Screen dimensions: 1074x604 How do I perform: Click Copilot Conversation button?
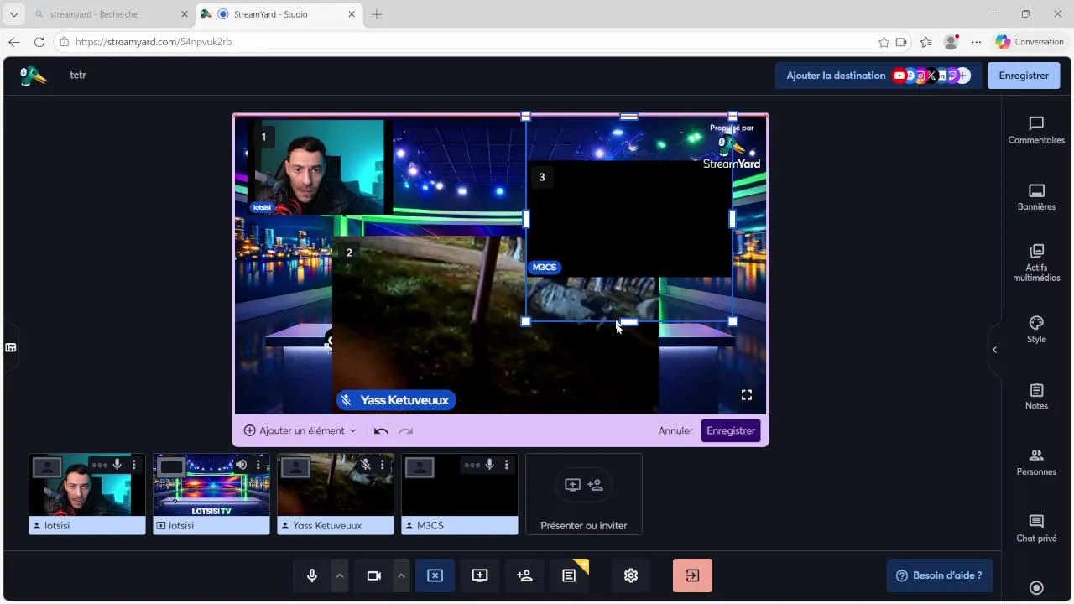1030,42
